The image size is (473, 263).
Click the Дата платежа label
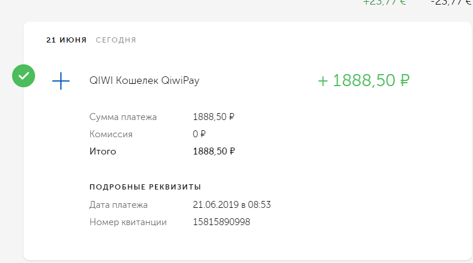pyautogui.click(x=118, y=204)
